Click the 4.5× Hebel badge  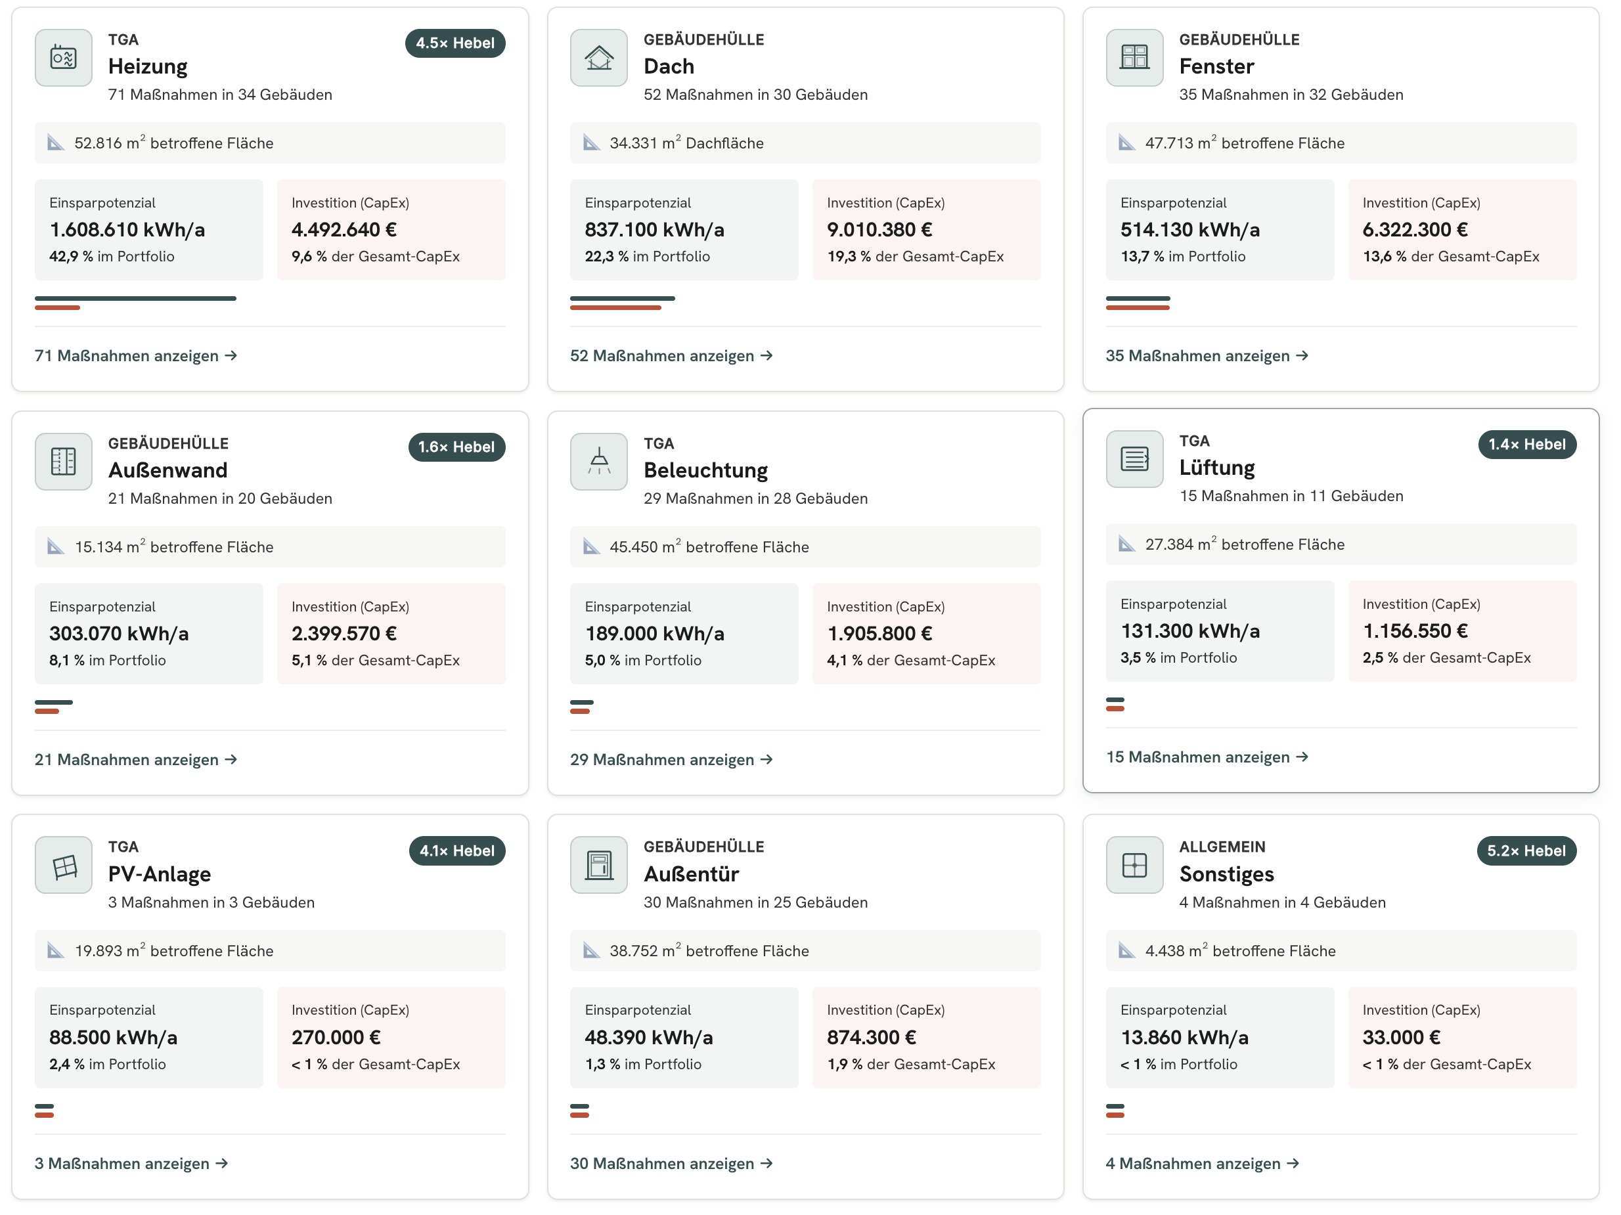pos(455,43)
